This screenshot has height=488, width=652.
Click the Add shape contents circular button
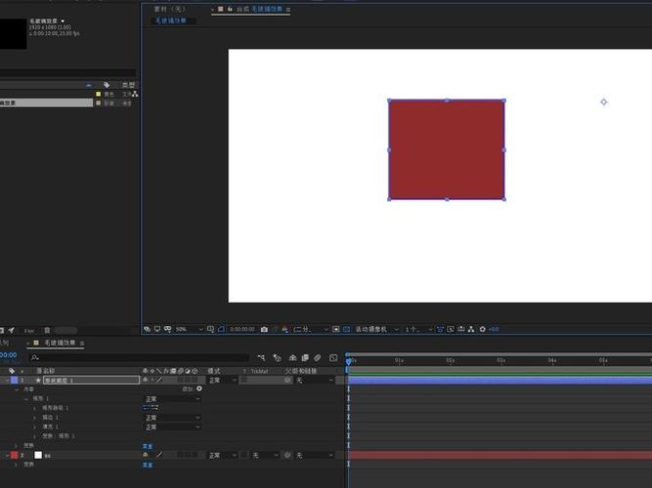coord(199,388)
